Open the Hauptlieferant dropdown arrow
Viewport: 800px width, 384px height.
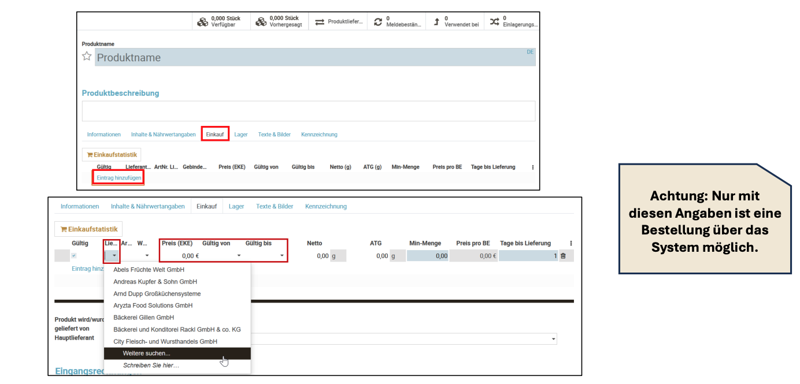(x=553, y=339)
